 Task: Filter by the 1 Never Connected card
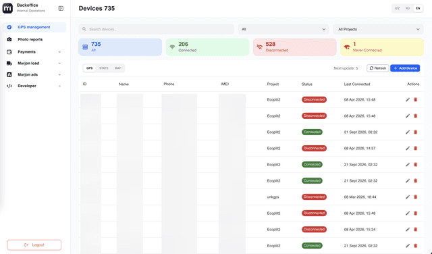point(382,47)
